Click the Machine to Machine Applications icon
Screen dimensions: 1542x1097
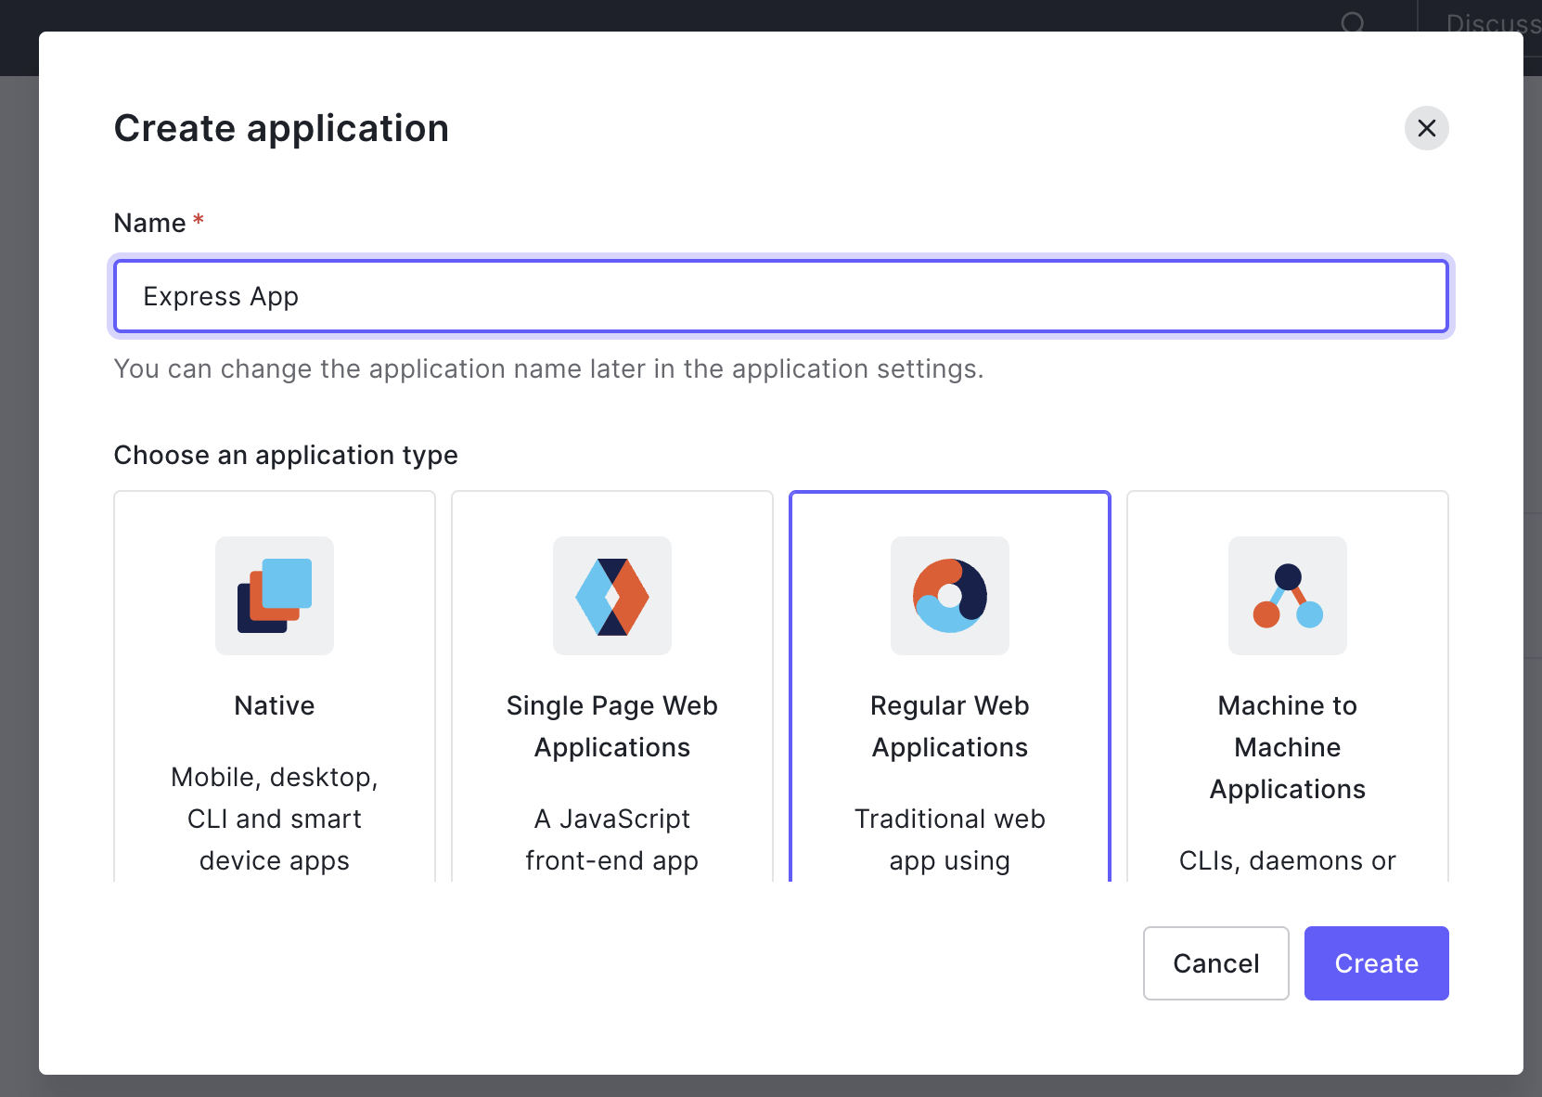1288,596
